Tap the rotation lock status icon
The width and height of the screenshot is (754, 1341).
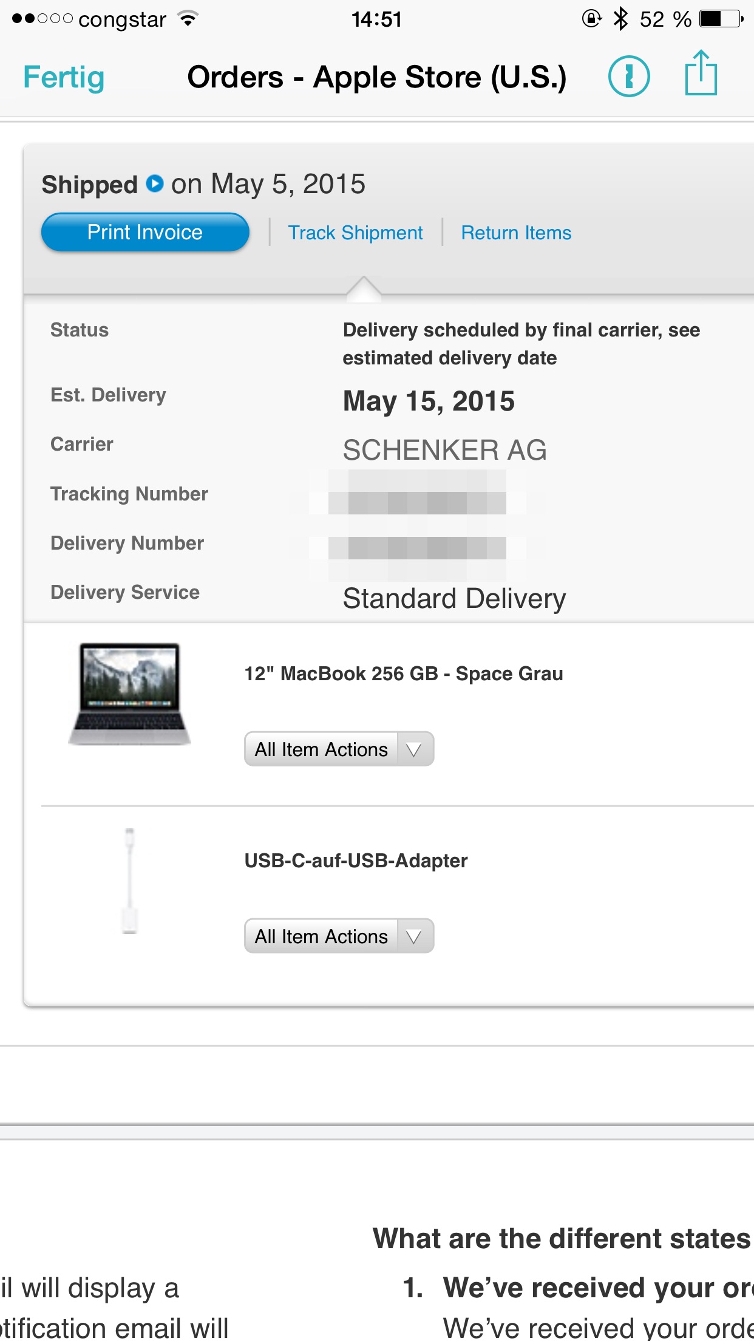click(x=591, y=19)
